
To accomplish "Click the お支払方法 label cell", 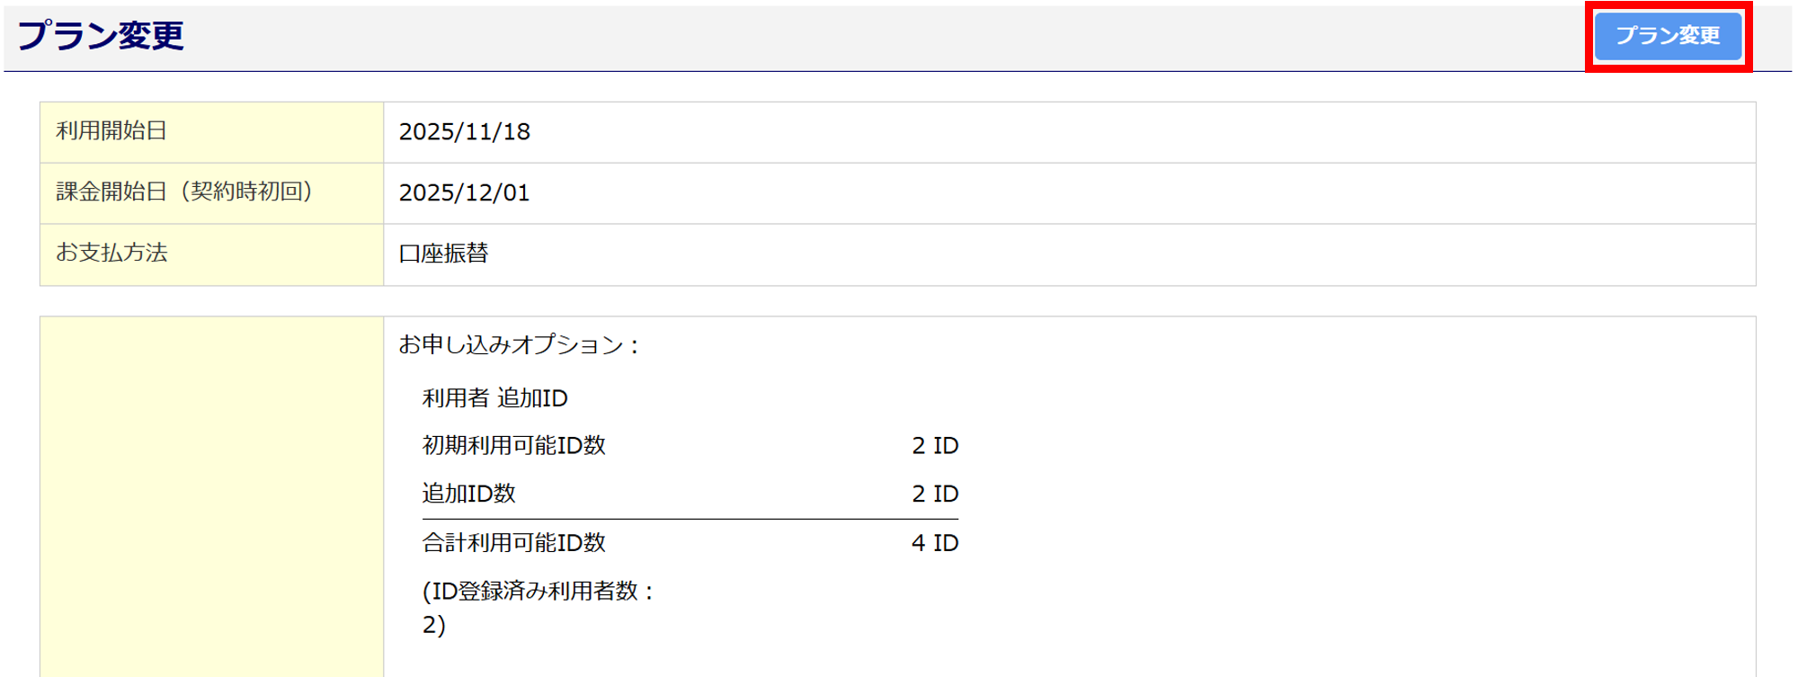I will click(111, 254).
